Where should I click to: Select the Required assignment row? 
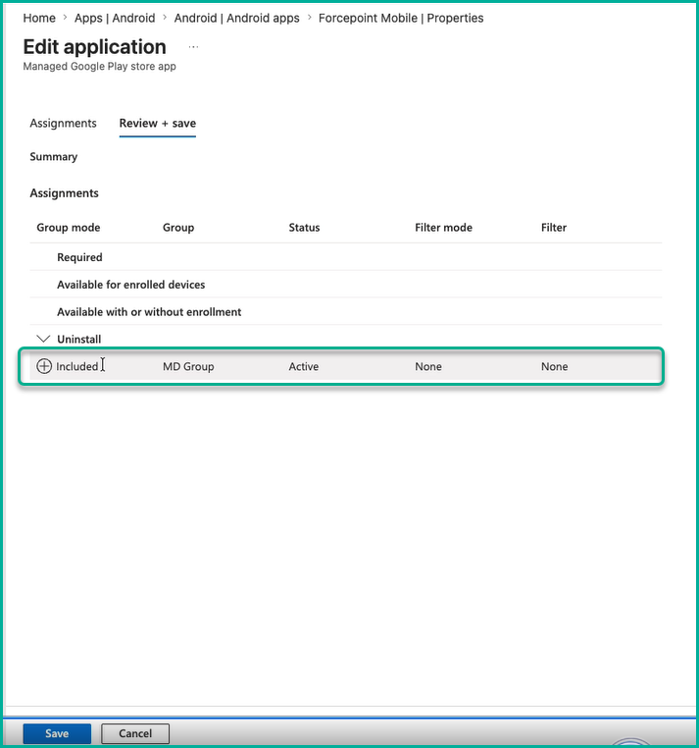pyautogui.click(x=345, y=257)
